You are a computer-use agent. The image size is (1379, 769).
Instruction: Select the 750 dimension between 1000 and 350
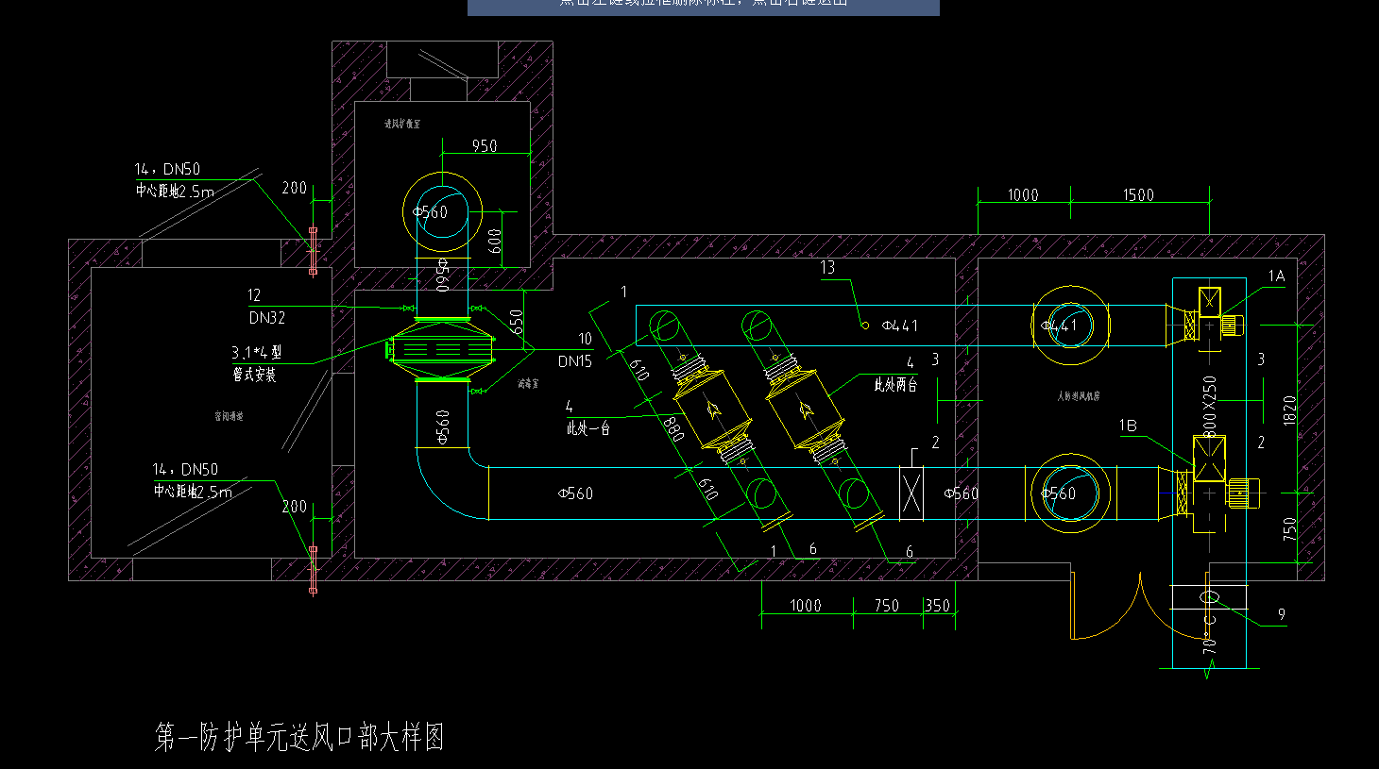(886, 606)
